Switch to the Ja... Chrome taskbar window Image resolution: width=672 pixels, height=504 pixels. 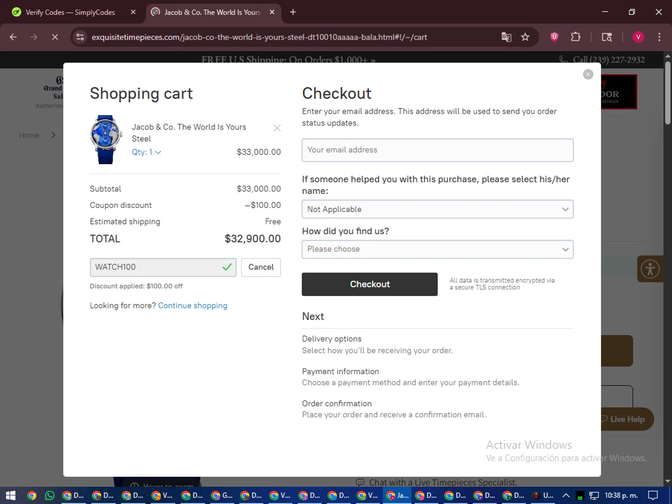point(398,495)
